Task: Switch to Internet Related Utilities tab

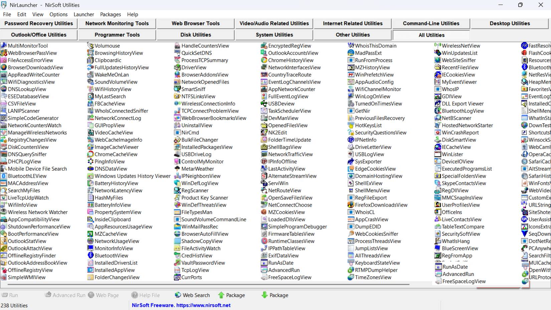Action: [353, 23]
